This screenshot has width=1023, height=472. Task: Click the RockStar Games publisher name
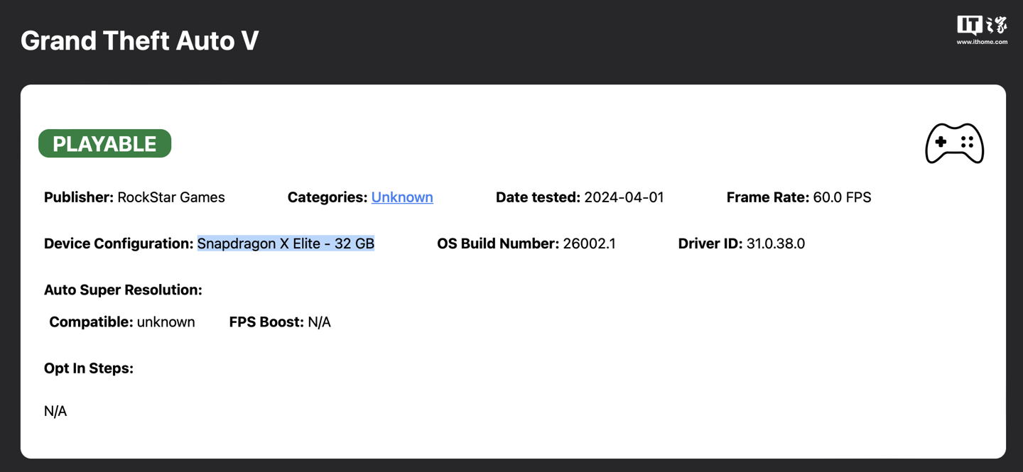click(170, 197)
